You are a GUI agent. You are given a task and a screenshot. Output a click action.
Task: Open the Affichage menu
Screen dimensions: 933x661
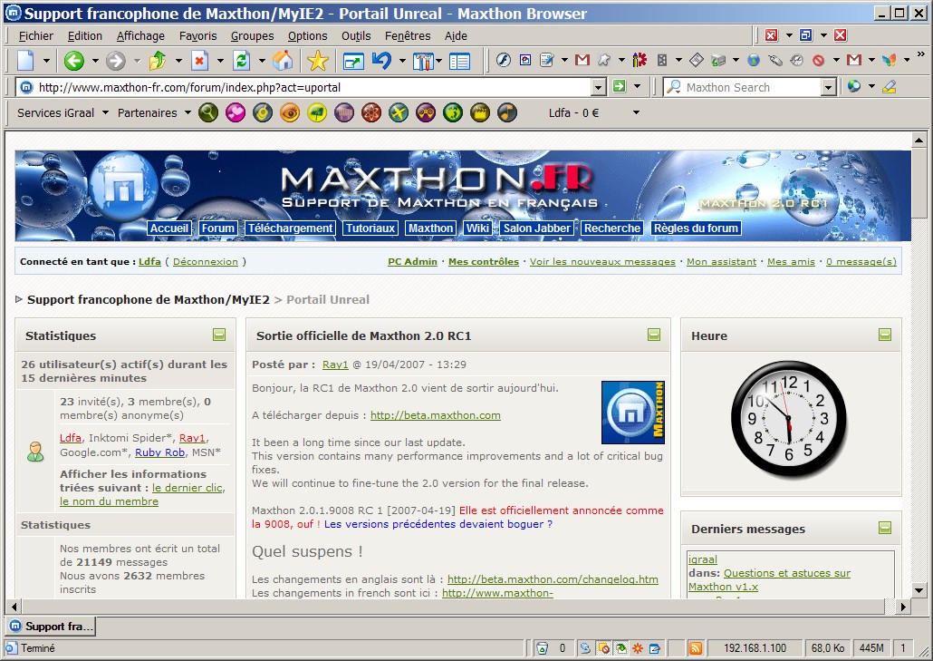click(140, 35)
